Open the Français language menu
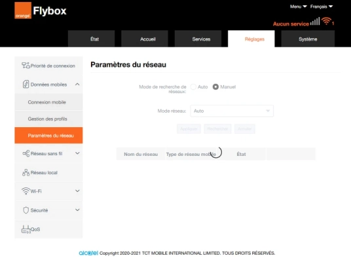The image size is (351, 266). tap(322, 7)
